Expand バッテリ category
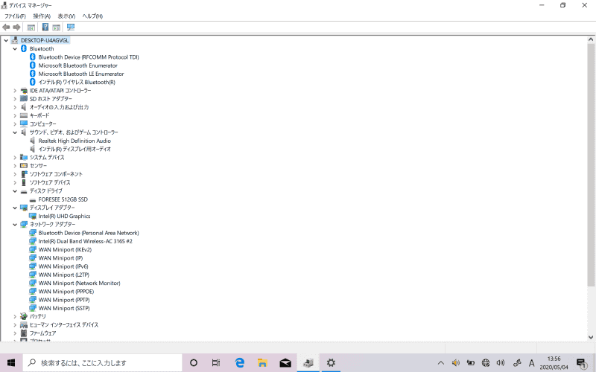Viewport: 596px width, 372px height. [15, 316]
